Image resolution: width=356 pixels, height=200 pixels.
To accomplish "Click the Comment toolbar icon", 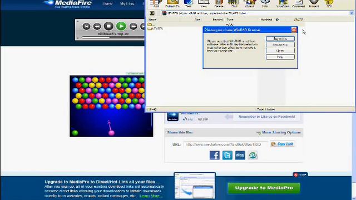I will 298,3.
